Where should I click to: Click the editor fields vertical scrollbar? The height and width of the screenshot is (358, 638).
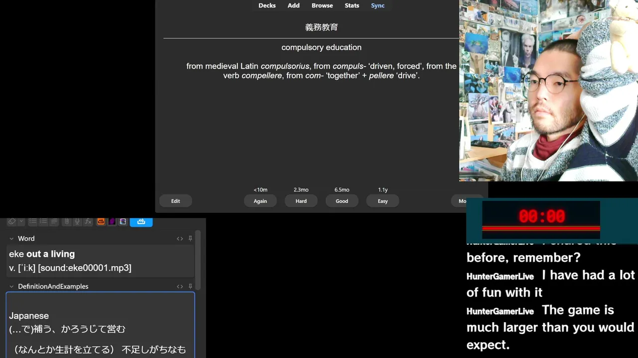tap(198, 260)
